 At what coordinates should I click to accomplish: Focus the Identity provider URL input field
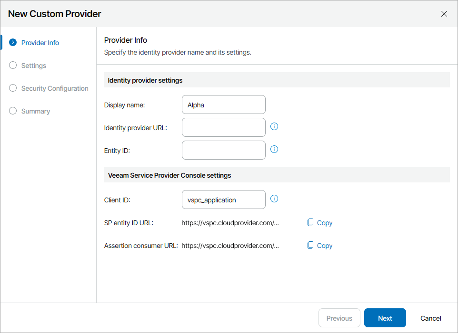click(x=223, y=127)
